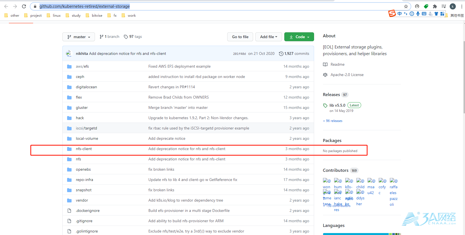The image size is (465, 235).
Task: Open the bitvise bookmarks folder
Action: [x=94, y=16]
